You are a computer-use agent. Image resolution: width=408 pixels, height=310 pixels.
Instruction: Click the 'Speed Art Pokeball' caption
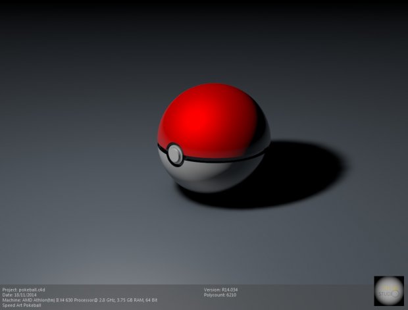point(22,306)
